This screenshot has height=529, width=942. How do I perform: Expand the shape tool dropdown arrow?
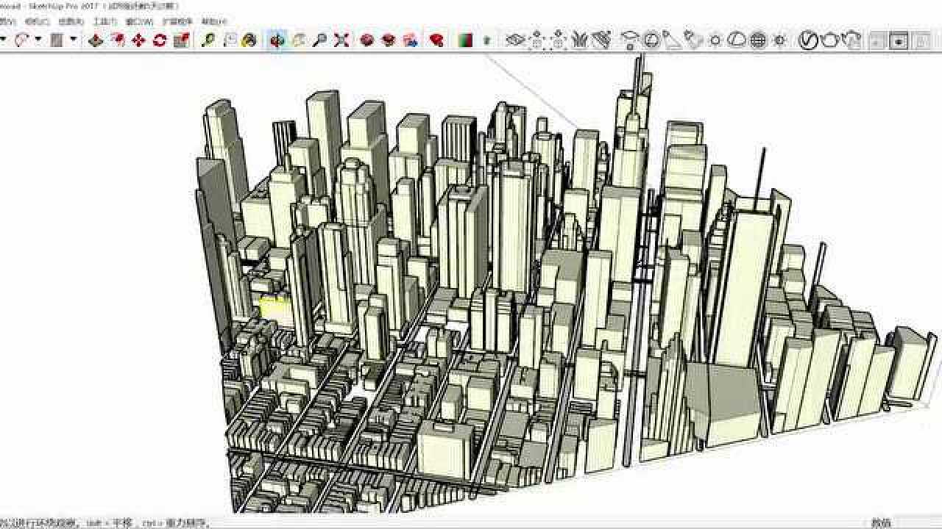click(73, 40)
